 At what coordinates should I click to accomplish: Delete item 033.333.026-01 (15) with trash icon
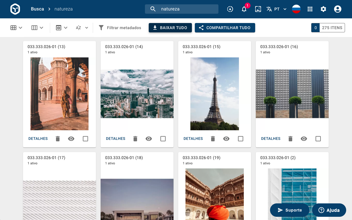(x=213, y=139)
